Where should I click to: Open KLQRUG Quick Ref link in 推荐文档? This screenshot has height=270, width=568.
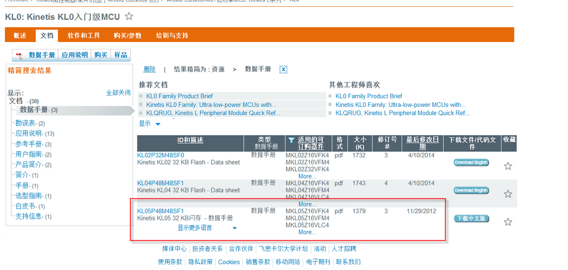pos(213,113)
